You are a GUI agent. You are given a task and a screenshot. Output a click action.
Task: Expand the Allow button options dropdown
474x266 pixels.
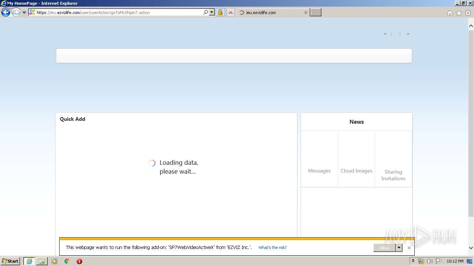point(399,248)
